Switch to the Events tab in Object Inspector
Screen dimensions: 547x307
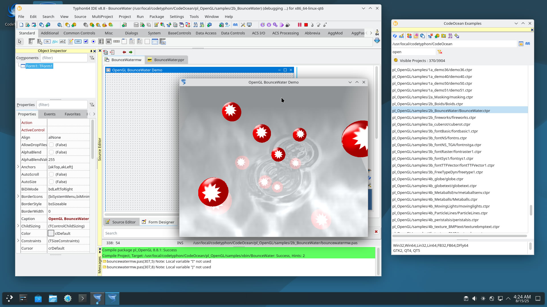tap(50, 114)
